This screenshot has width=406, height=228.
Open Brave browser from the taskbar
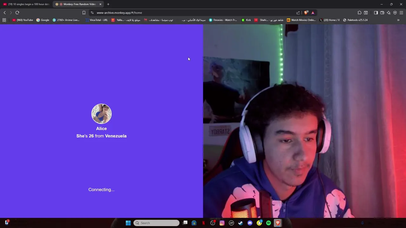pos(278,223)
